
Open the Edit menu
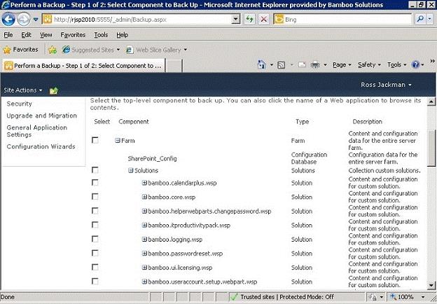point(26,35)
